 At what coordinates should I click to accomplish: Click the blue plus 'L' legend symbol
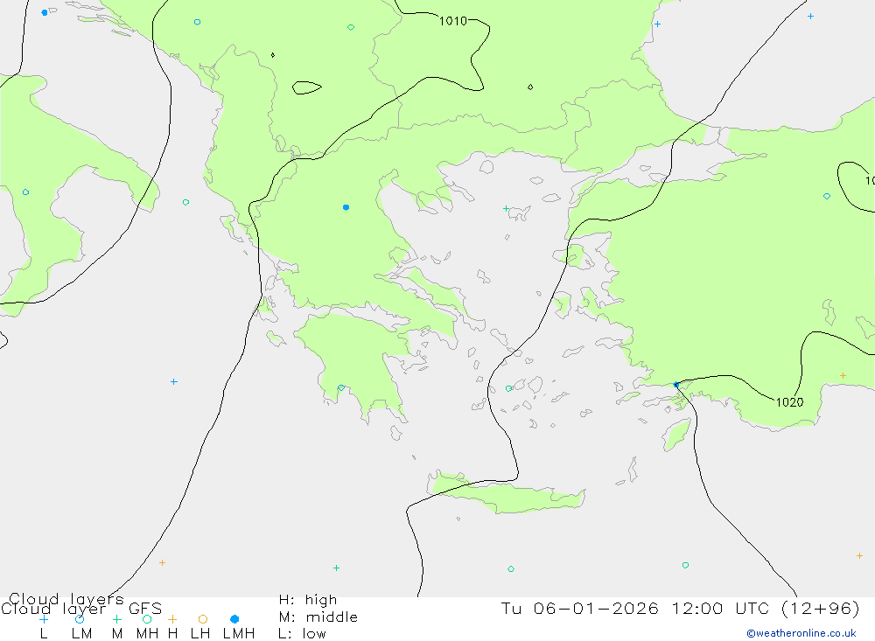coord(44,619)
